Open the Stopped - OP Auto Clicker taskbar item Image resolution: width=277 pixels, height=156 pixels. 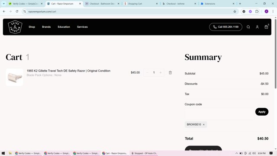(x=145, y=153)
